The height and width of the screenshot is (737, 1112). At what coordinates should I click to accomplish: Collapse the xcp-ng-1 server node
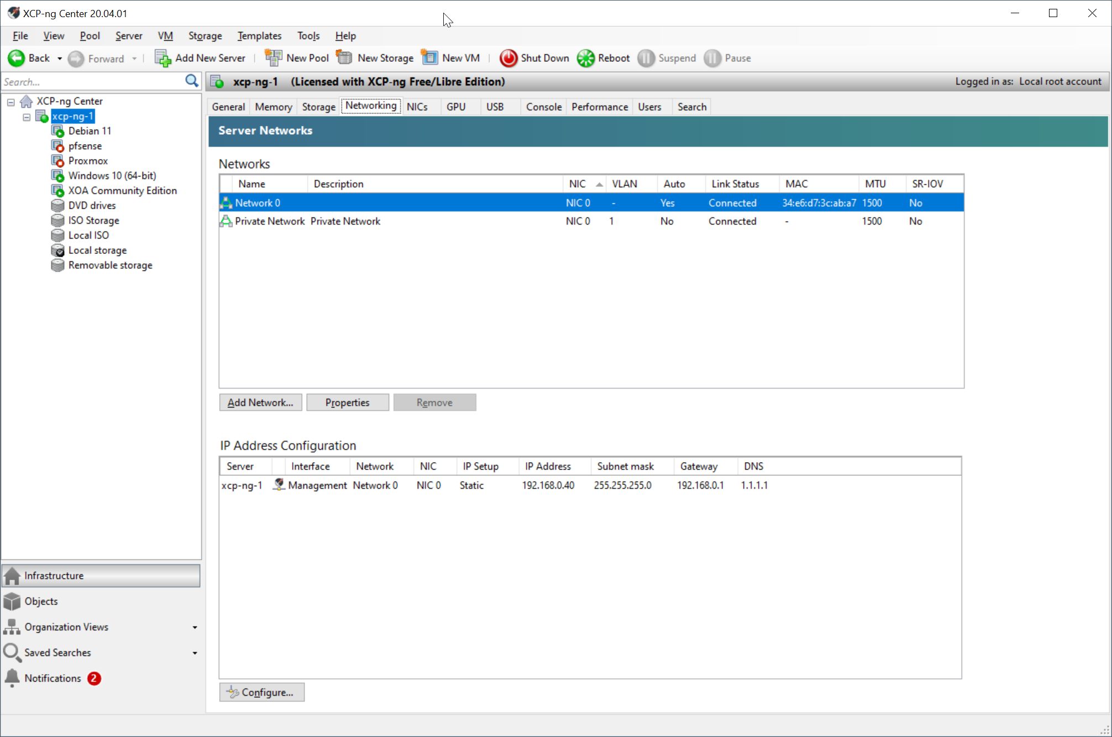pos(27,116)
